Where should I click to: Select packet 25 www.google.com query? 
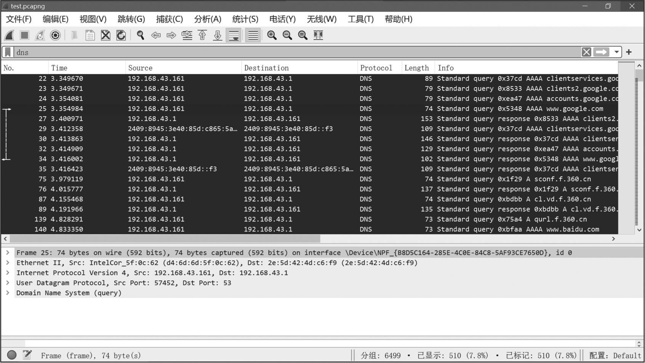309,109
